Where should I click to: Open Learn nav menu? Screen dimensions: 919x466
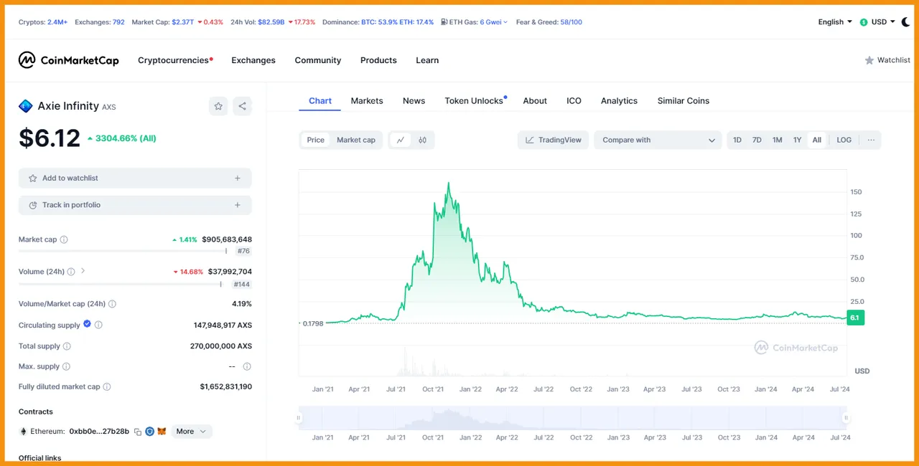tap(427, 60)
